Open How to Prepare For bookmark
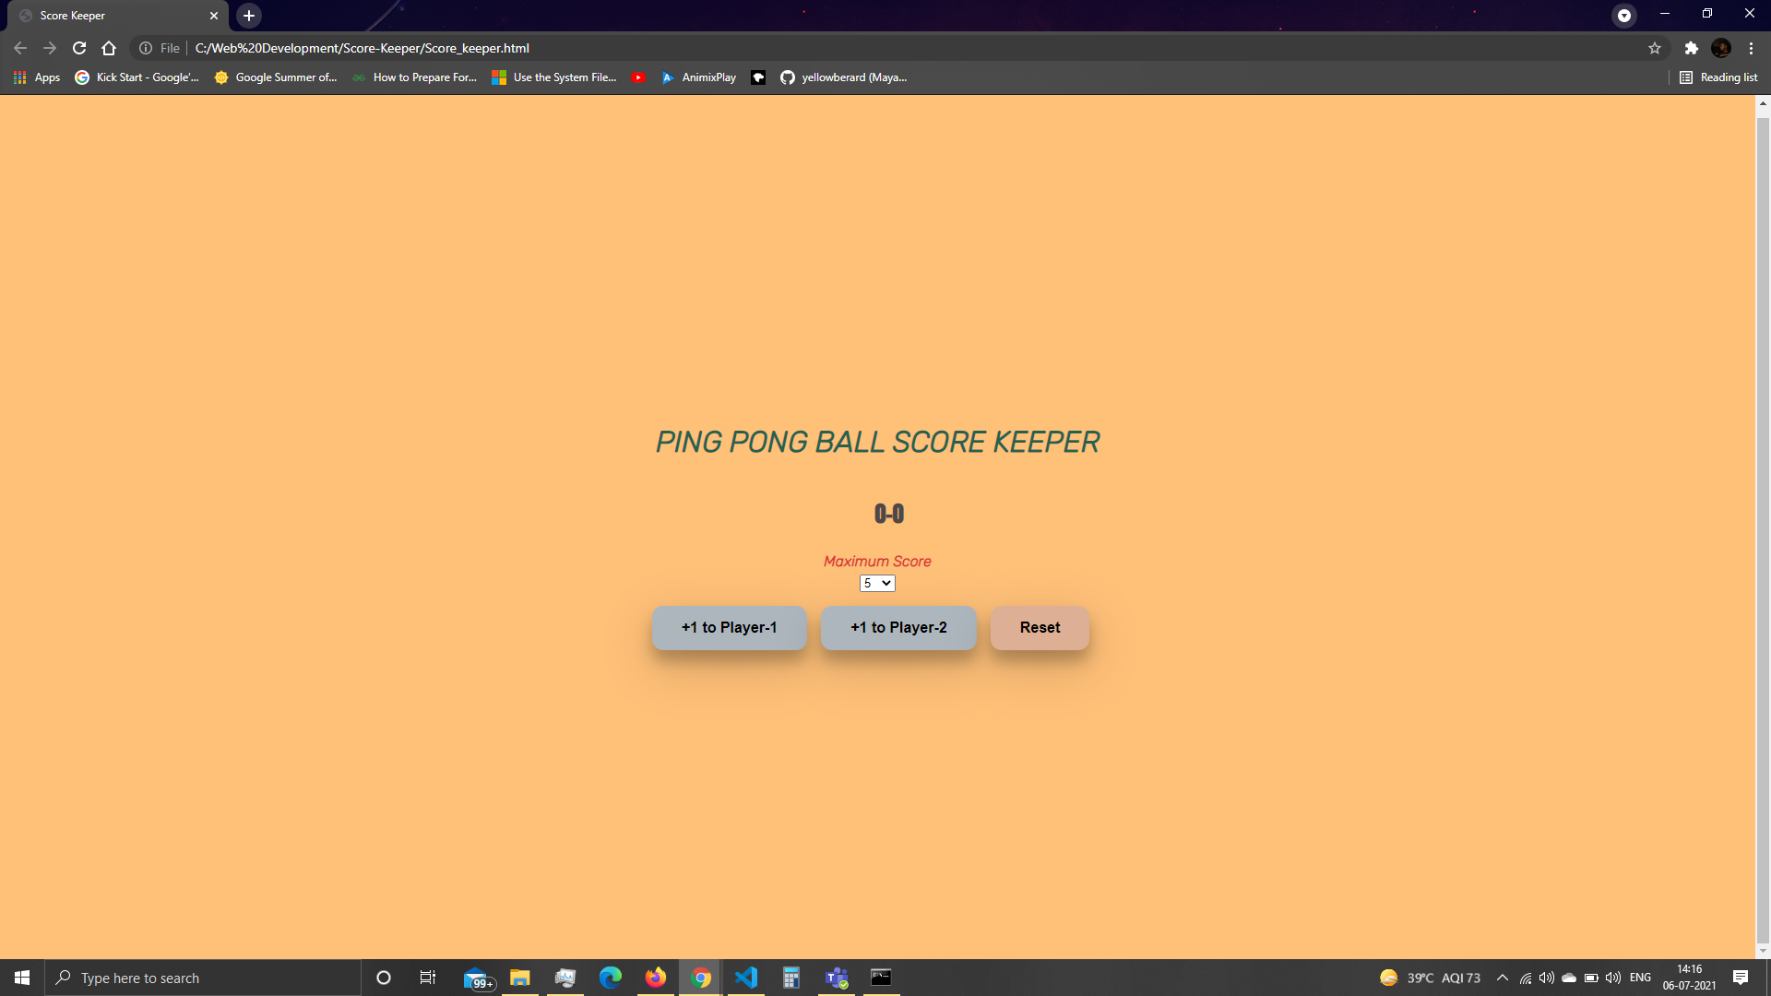The width and height of the screenshot is (1771, 996). pyautogui.click(x=415, y=77)
